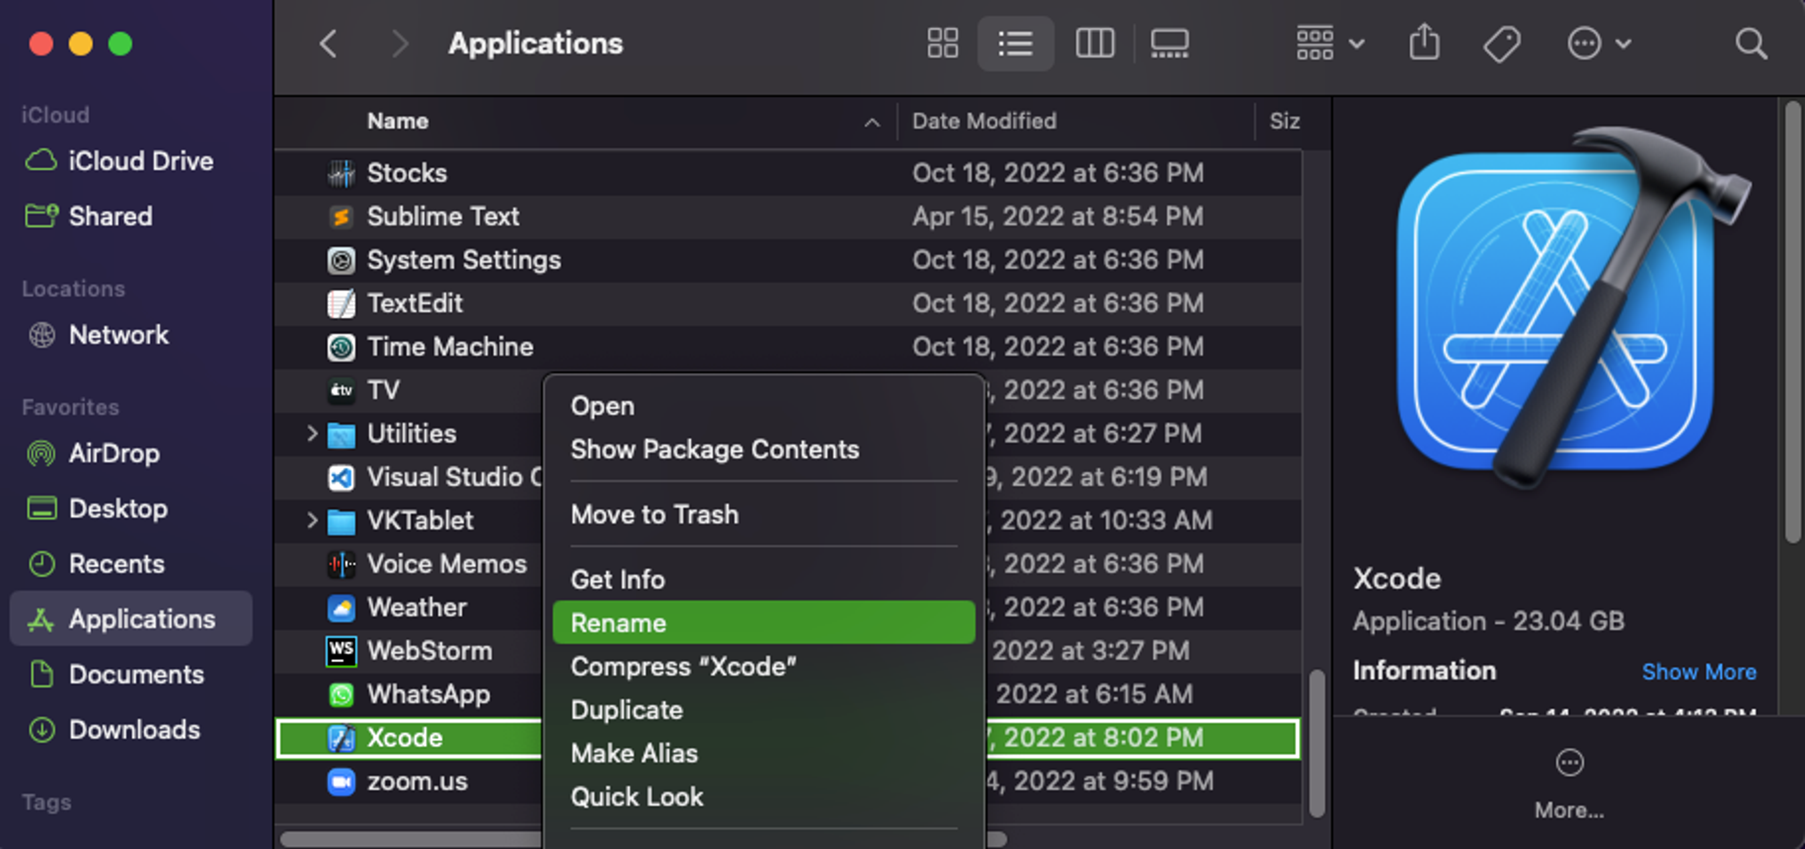Open AirDrop in the sidebar
The height and width of the screenshot is (849, 1805).
tap(130, 453)
